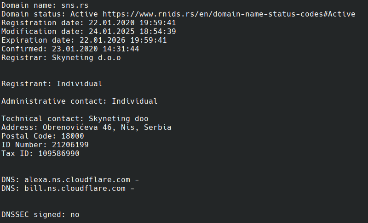Click the Domain status Active word
368x223 pixels.
(84, 14)
